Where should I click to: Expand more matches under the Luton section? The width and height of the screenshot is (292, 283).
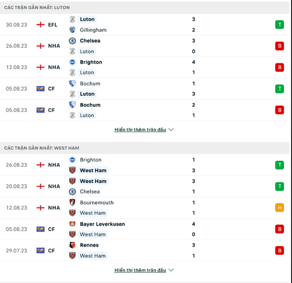[x=144, y=130]
